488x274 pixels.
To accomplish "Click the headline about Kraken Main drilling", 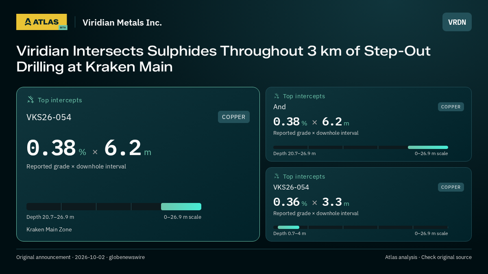I will click(223, 59).
